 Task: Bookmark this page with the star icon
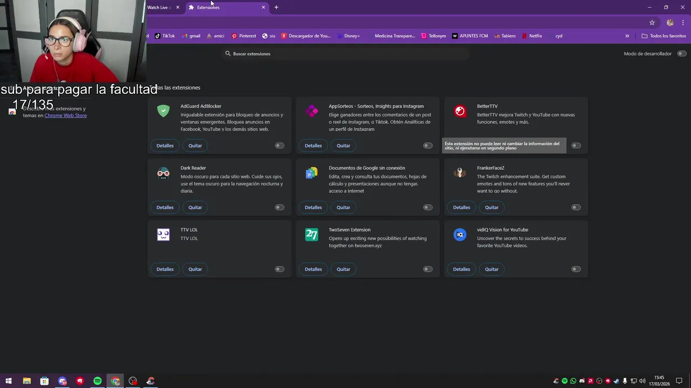[652, 23]
